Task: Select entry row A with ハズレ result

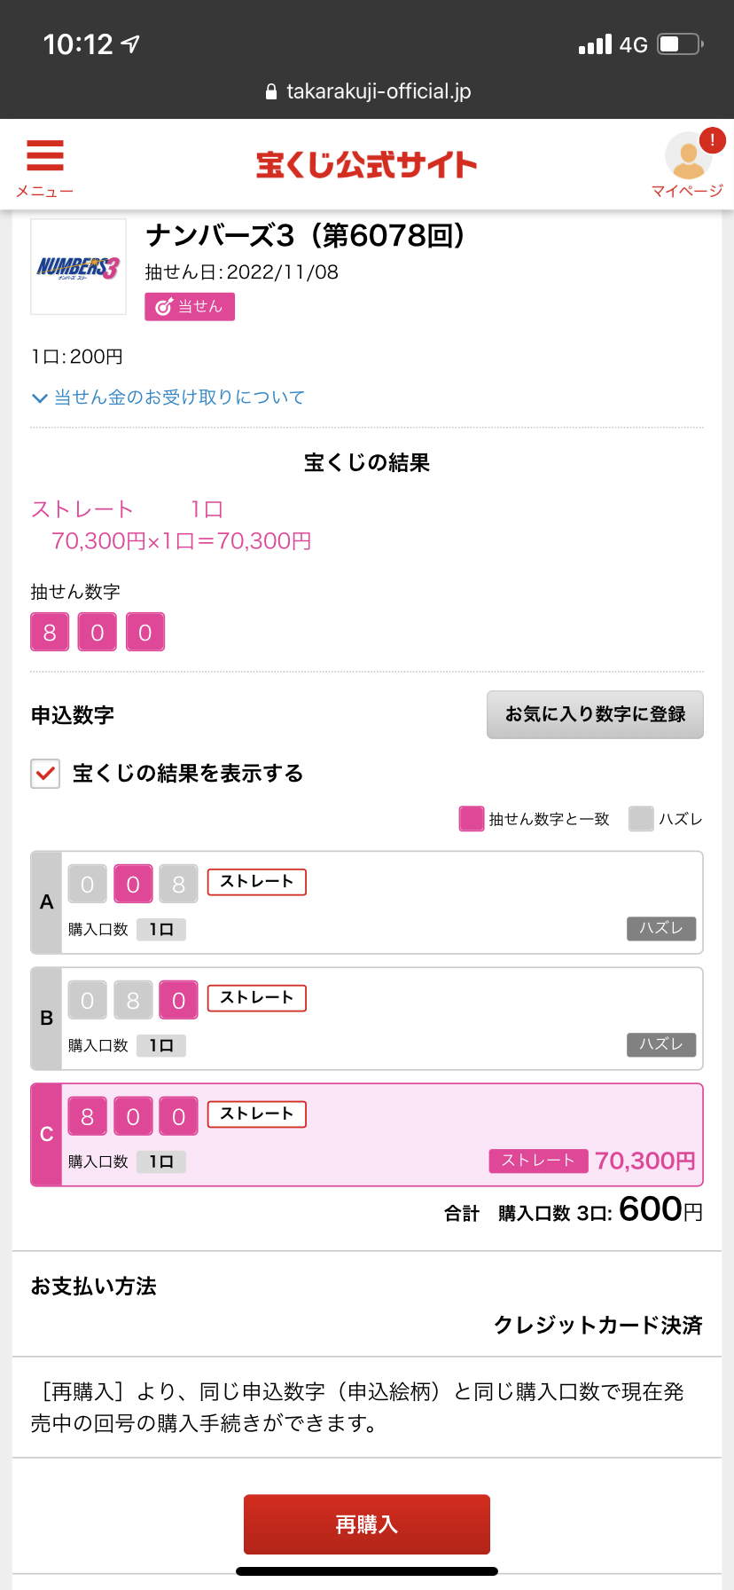Action: pyautogui.click(x=367, y=902)
